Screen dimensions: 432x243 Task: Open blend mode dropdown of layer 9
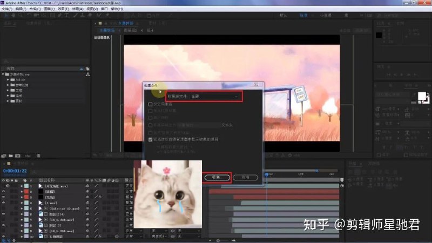pyautogui.click(x=133, y=231)
